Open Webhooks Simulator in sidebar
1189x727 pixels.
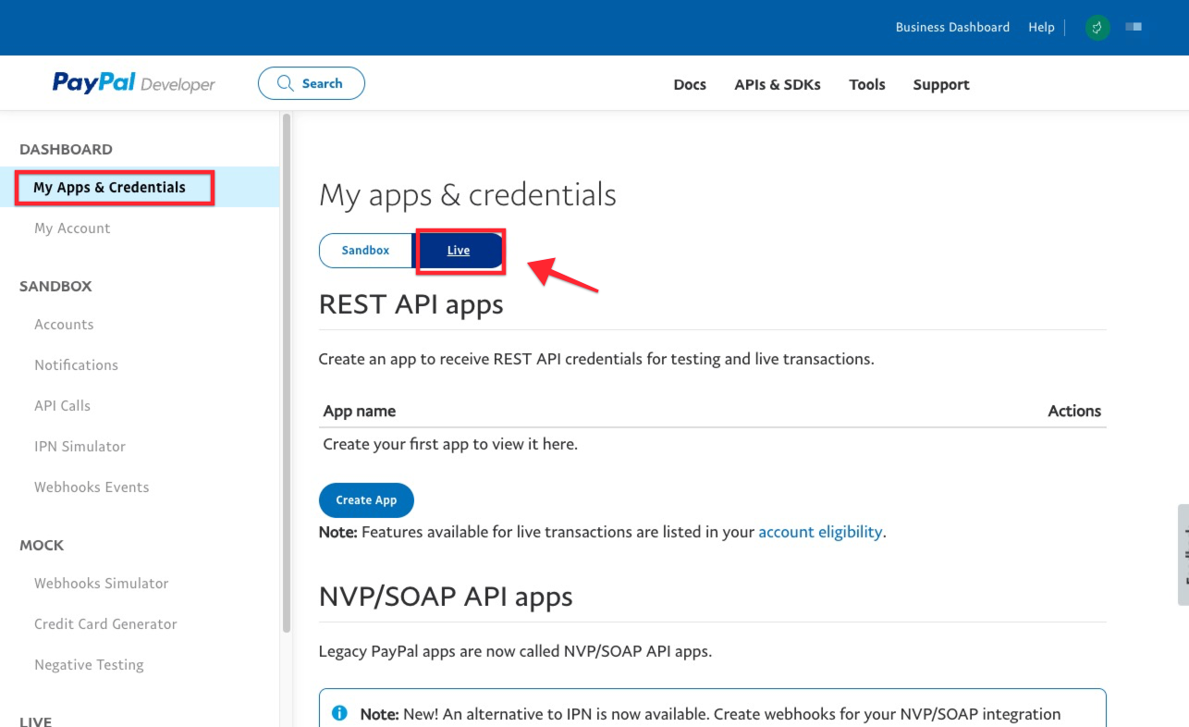click(102, 583)
